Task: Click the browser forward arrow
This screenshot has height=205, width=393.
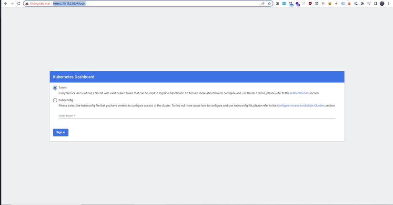Action: [12, 3]
